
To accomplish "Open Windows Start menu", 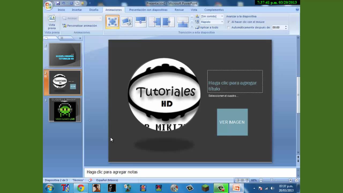I will click(50, 188).
